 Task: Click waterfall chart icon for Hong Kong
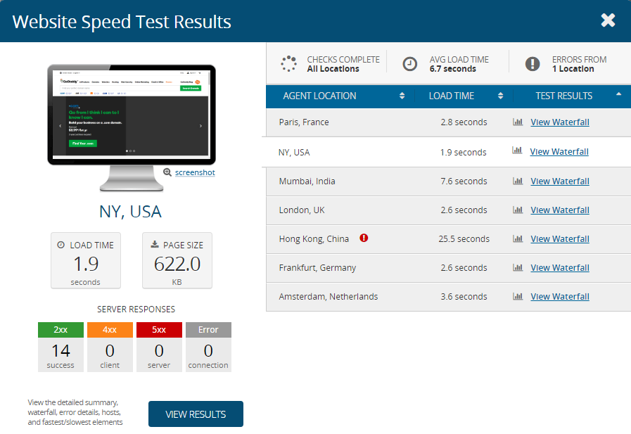point(518,238)
